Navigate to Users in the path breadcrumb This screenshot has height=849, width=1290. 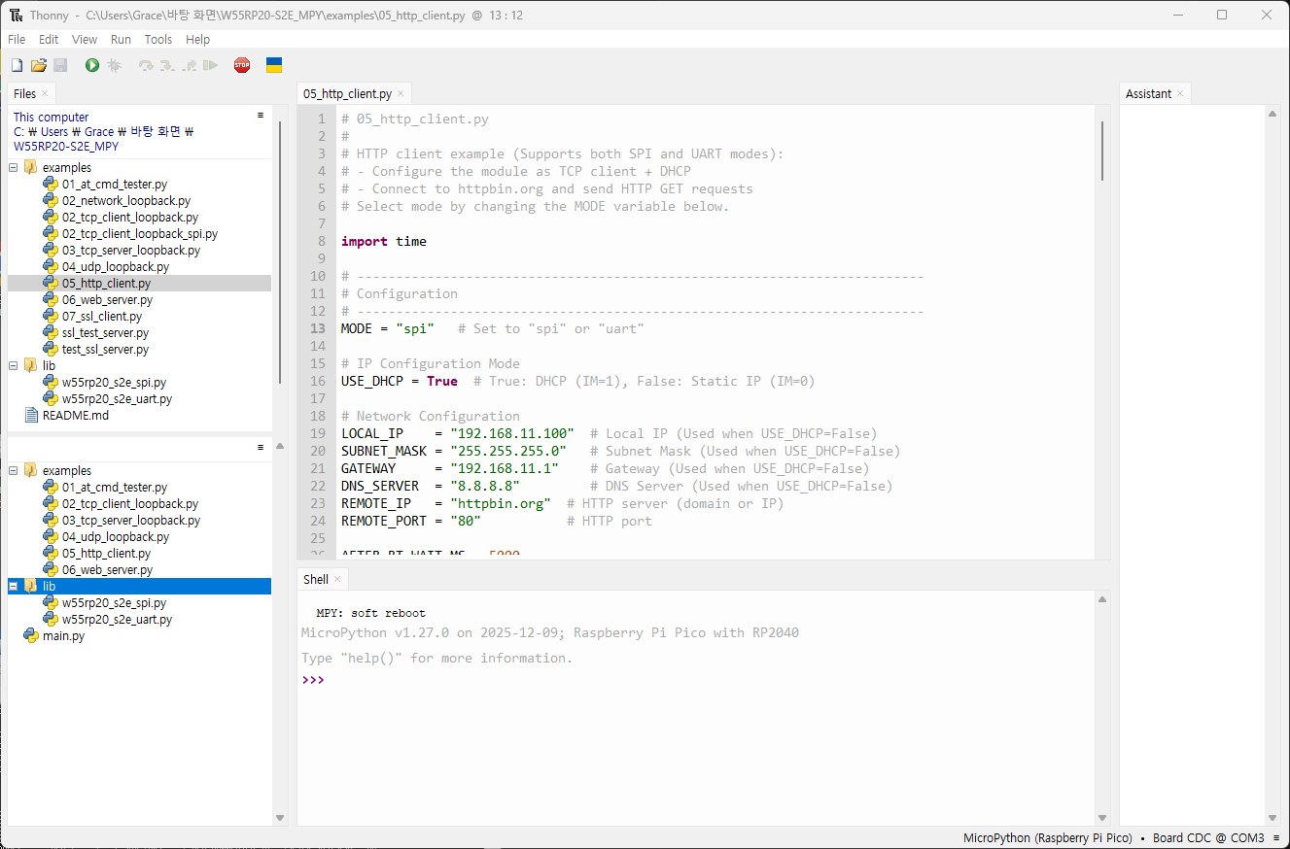point(54,132)
